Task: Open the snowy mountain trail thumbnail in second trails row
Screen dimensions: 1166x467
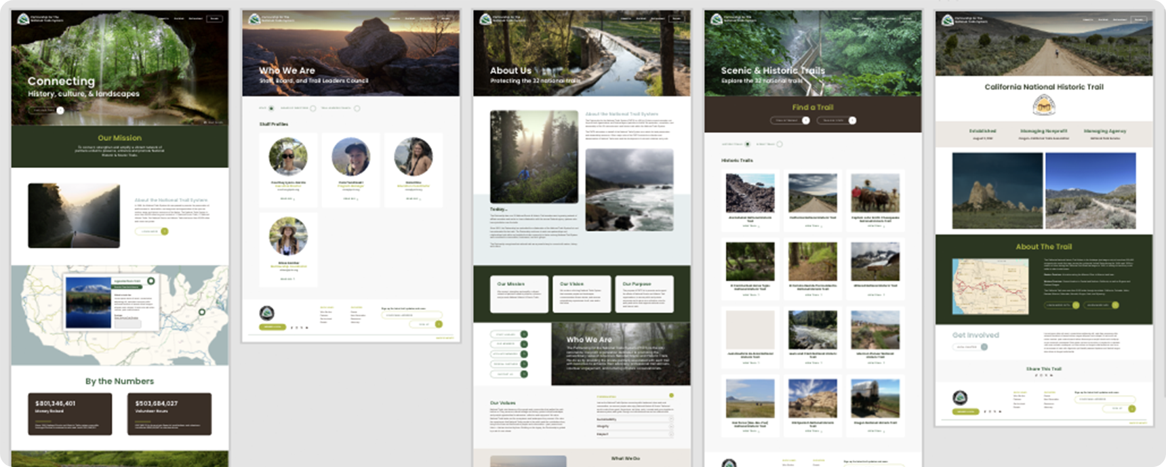Action: coord(875,262)
